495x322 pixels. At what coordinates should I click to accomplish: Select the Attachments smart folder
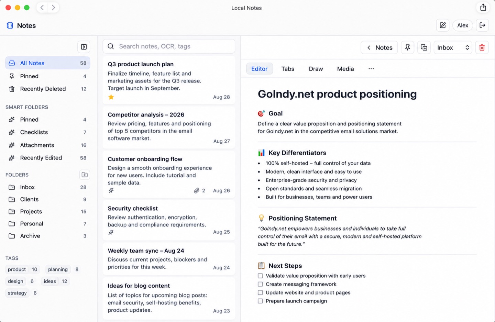[48, 145]
